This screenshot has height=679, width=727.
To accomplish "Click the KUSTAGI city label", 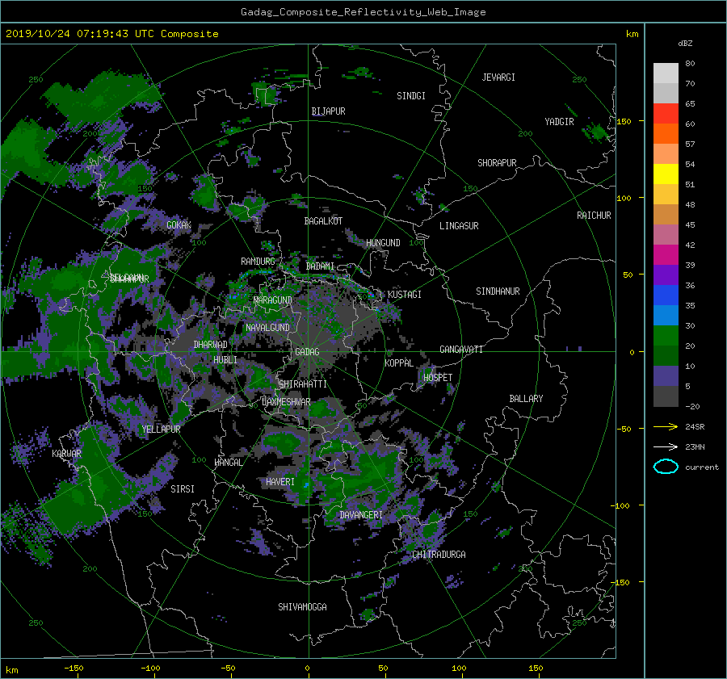I will click(x=405, y=295).
